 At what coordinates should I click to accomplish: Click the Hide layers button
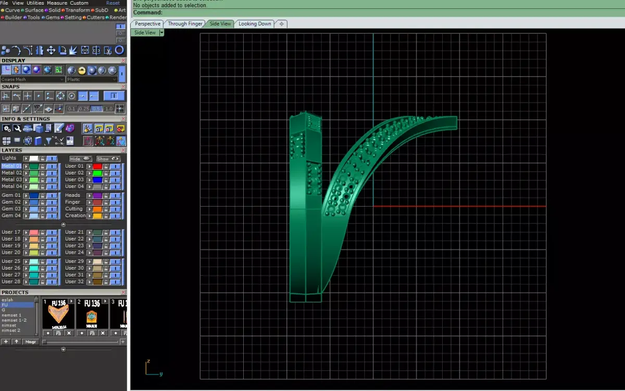(80, 159)
